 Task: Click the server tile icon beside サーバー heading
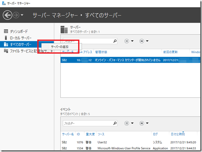64,29
